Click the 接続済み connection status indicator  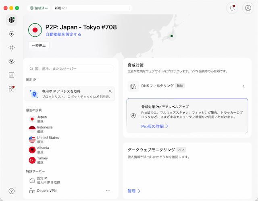point(39,8)
